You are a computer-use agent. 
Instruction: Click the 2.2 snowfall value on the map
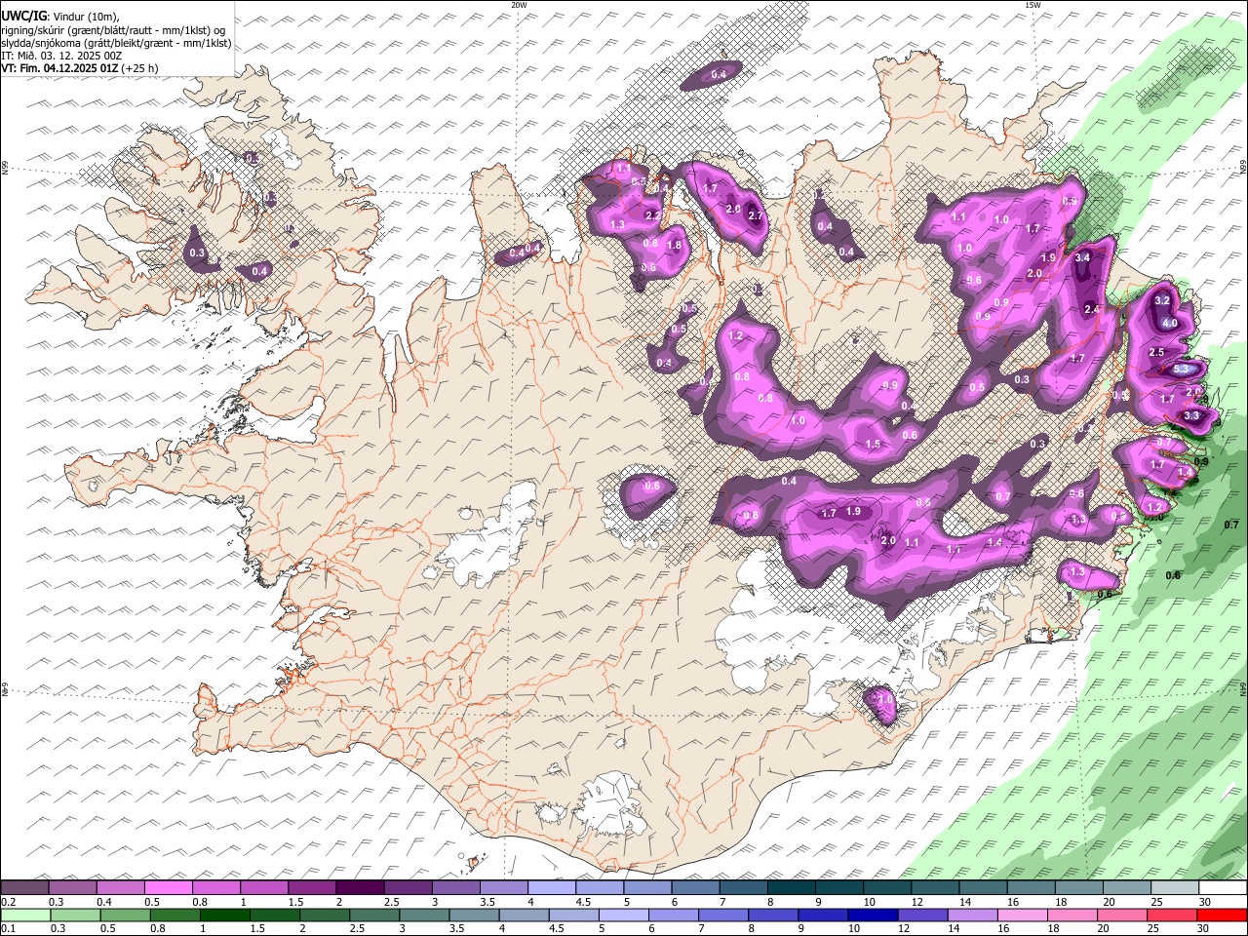coord(653,216)
